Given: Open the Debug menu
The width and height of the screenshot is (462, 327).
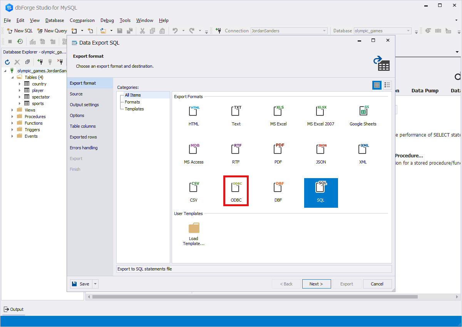Looking at the screenshot, I should pyautogui.click(x=107, y=20).
